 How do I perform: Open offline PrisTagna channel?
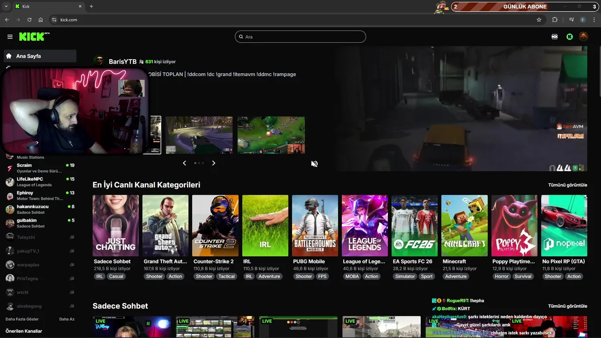[40, 278]
